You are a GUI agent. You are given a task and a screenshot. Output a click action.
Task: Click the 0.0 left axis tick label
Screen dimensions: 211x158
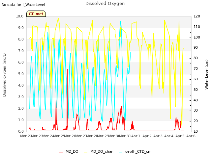21,131
